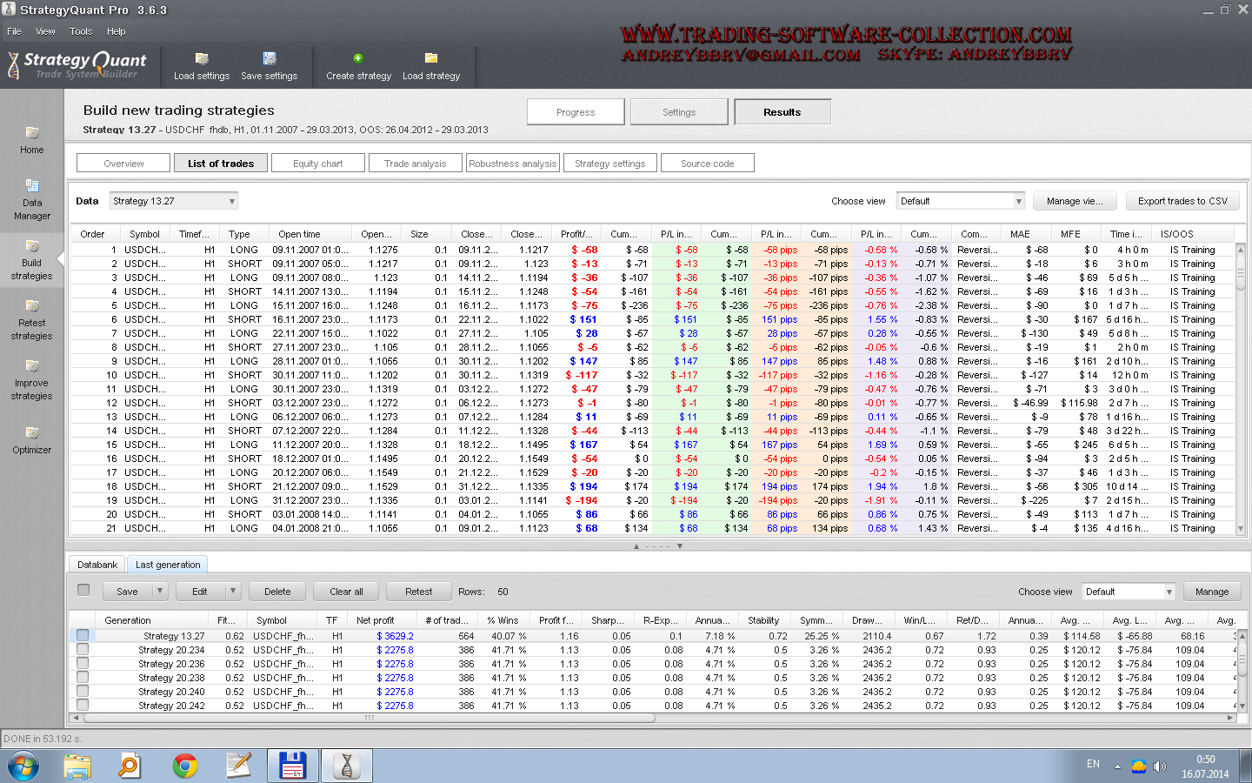Open the Edit button dropdown arrow
Viewport: 1252px width, 783px height.
point(232,592)
